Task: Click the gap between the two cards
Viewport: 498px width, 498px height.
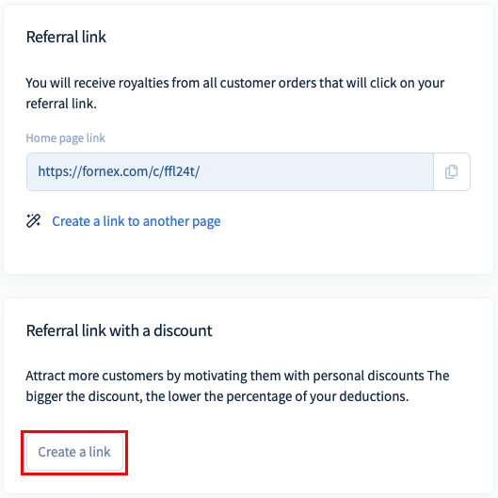Action: (x=248, y=286)
